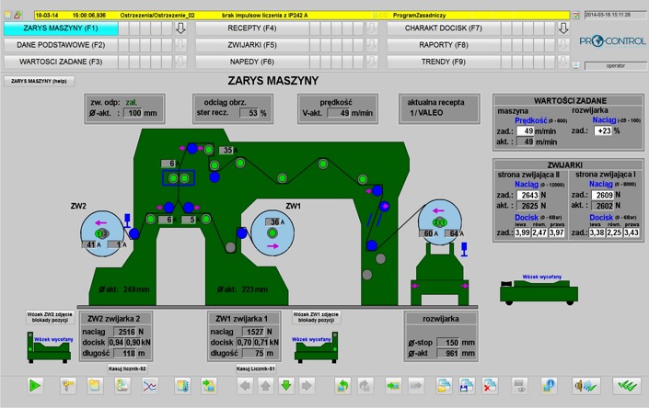Click the alarm list icon right of yellow bar
The width and height of the screenshot is (649, 408).
pyautogui.click(x=575, y=16)
